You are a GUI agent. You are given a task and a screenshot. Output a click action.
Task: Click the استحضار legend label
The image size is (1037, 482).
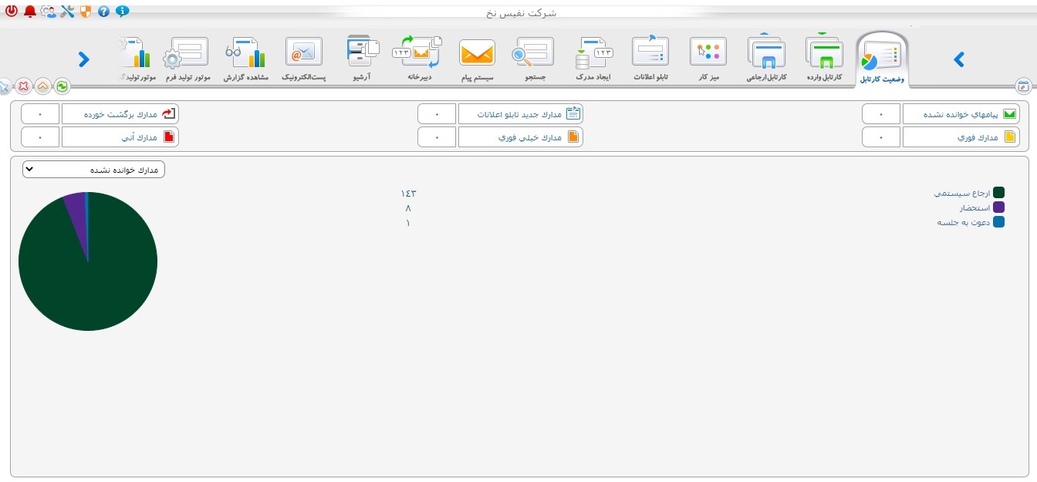(975, 208)
